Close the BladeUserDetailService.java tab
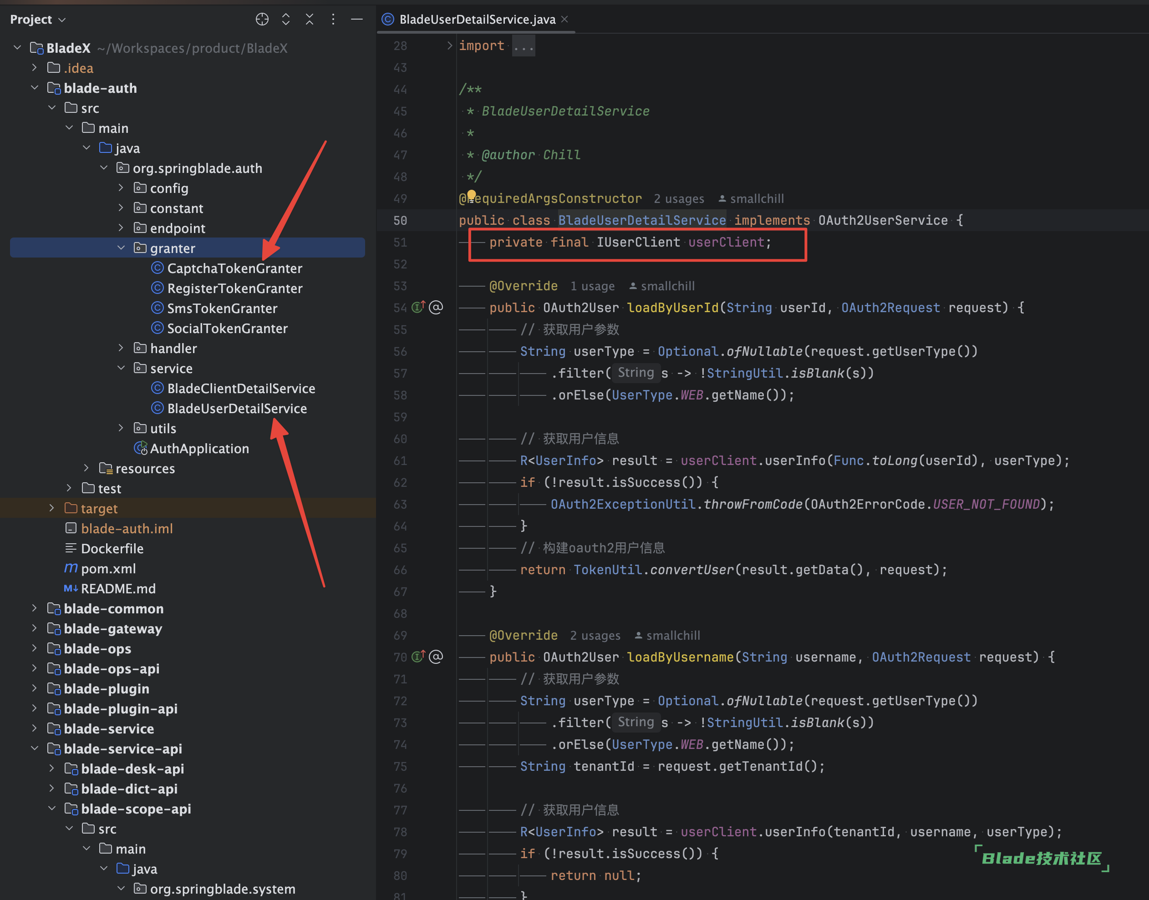1149x900 pixels. point(564,19)
